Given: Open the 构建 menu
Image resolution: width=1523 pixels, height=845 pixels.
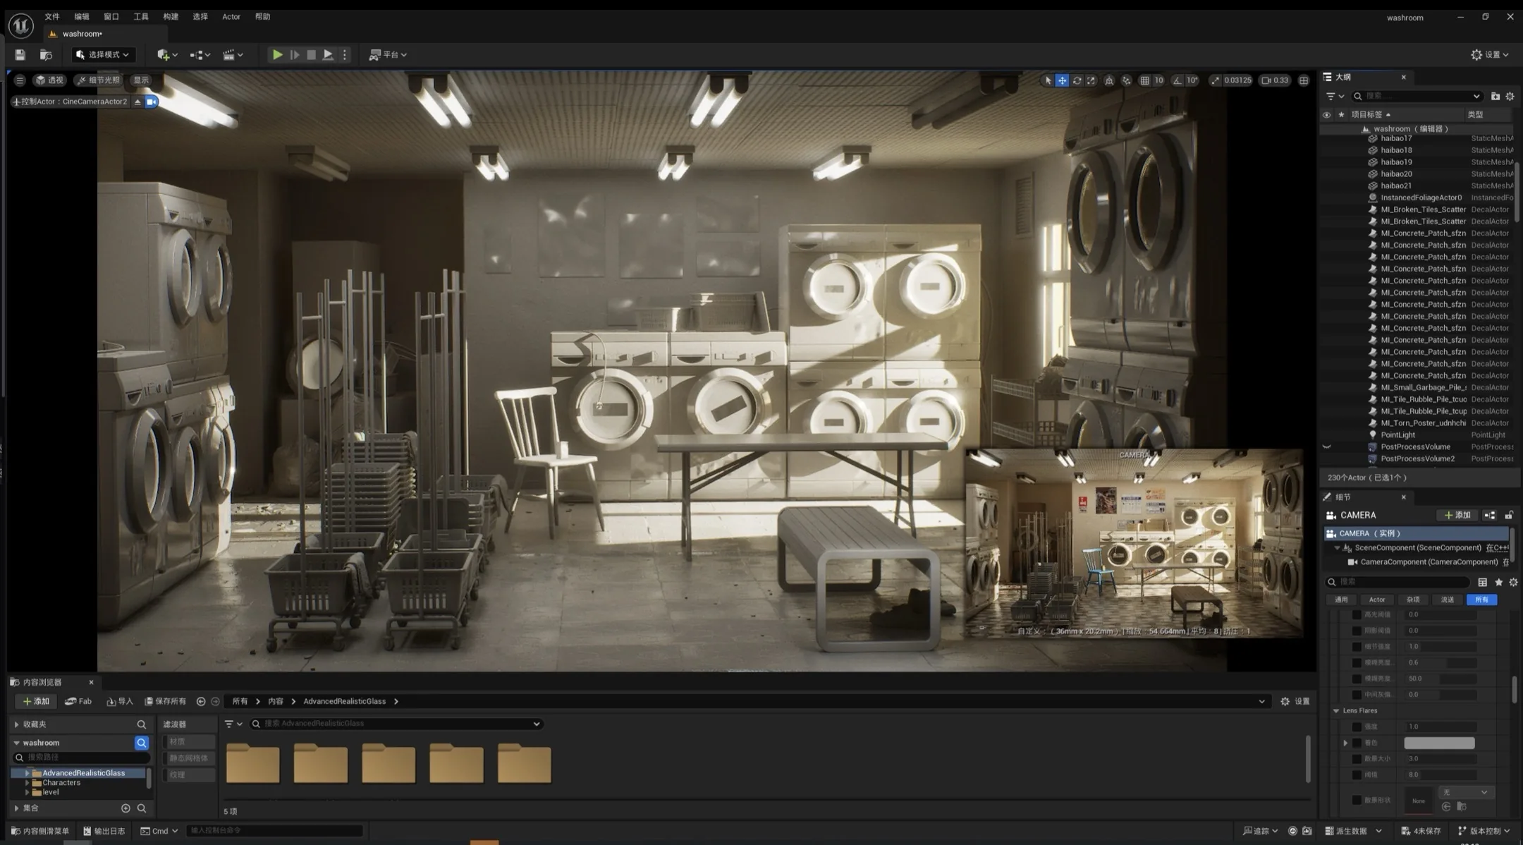Looking at the screenshot, I should click(171, 16).
